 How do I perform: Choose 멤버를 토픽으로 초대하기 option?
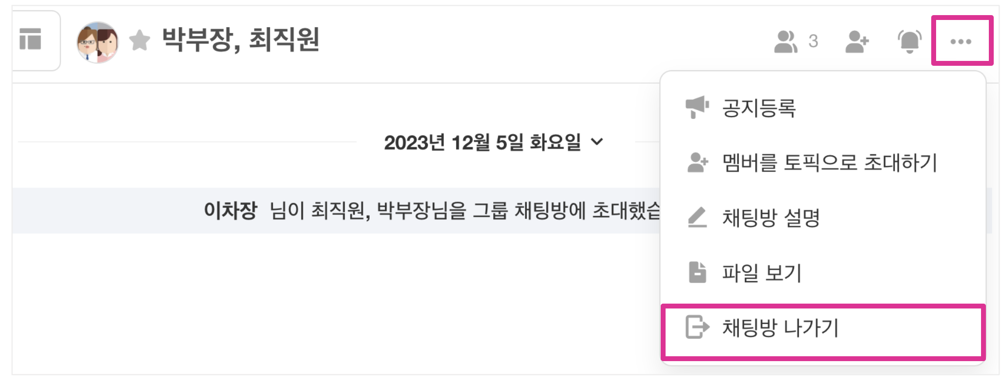tap(829, 163)
